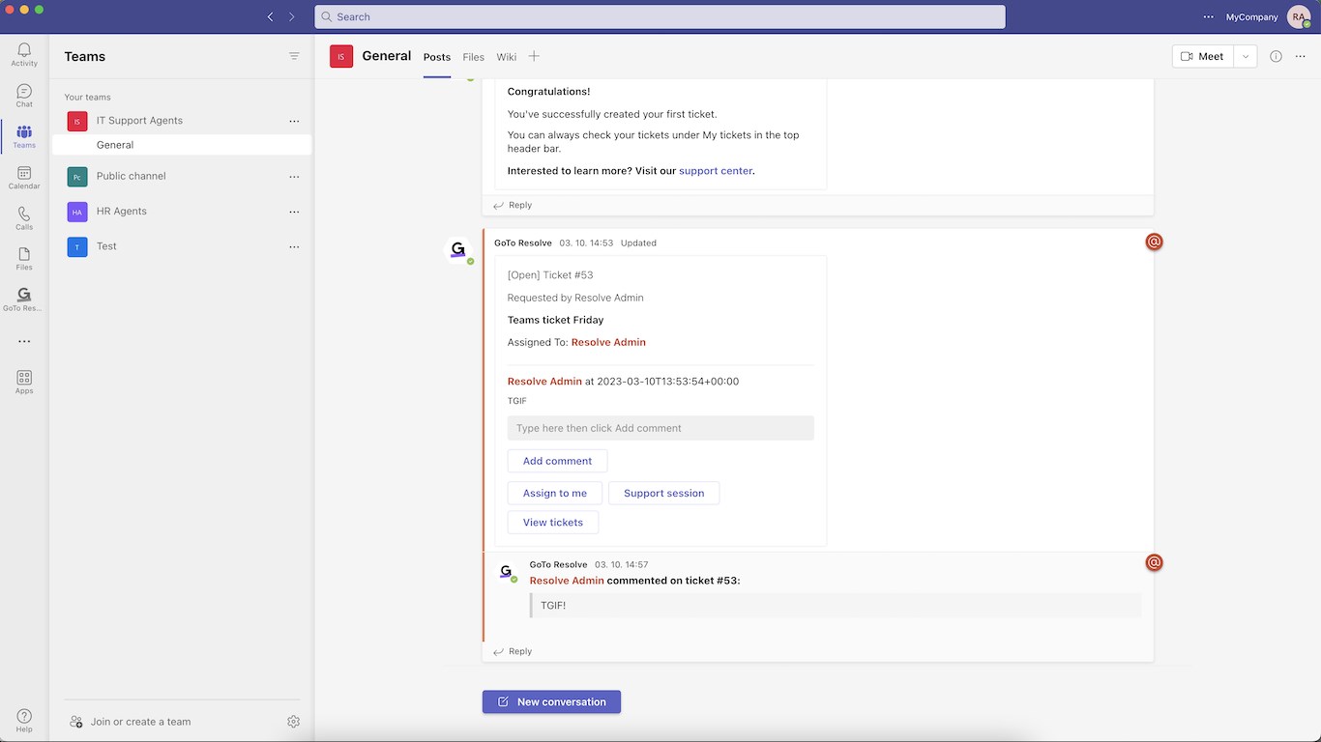Open channel more options ellipsis
Screen dimensions: 1321x742
click(x=1300, y=56)
